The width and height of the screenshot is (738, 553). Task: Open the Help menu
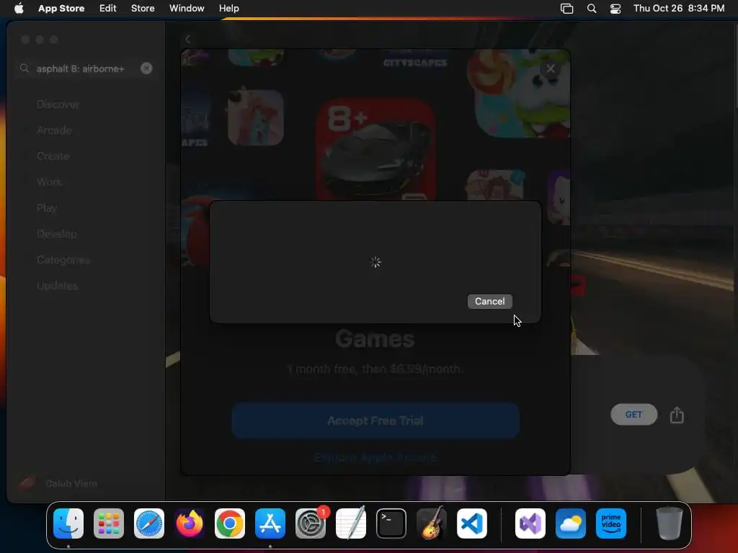228,9
